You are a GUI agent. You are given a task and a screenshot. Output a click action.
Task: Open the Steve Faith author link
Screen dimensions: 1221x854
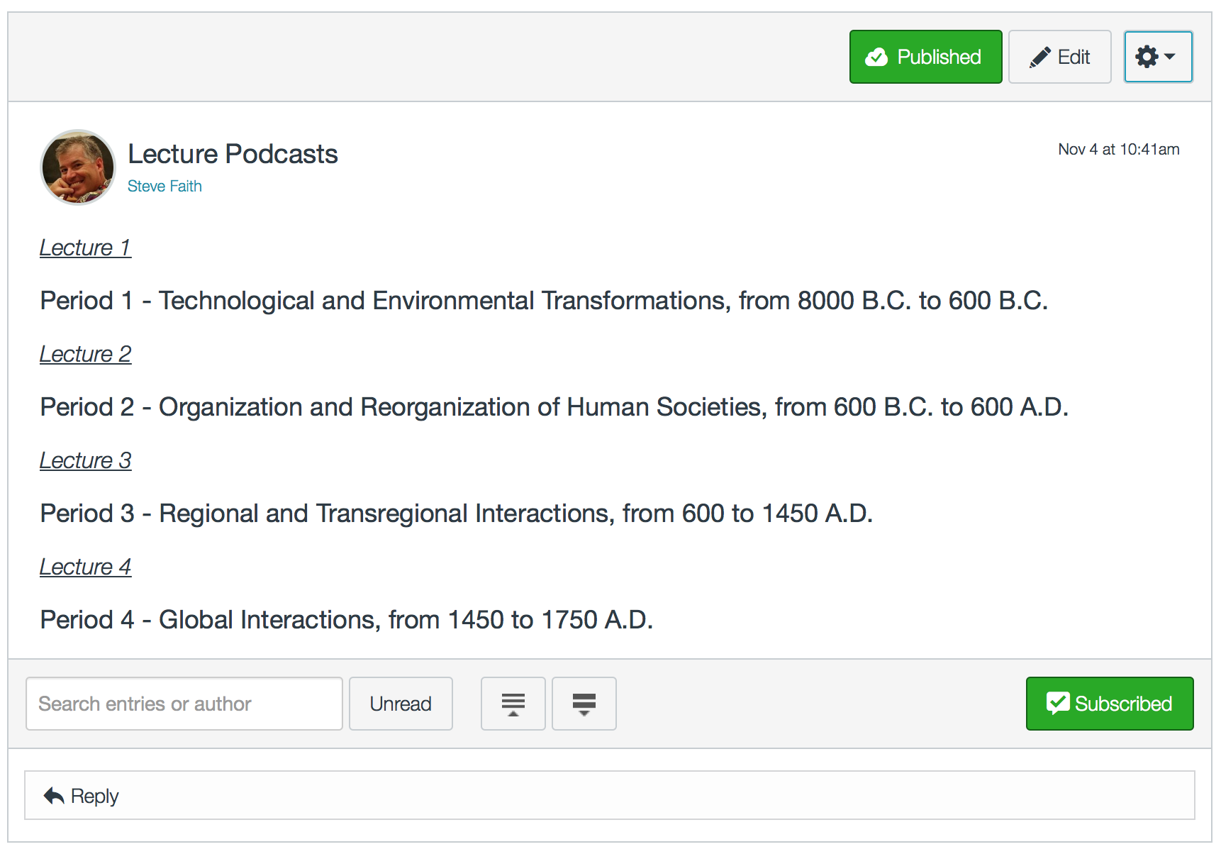(x=165, y=186)
